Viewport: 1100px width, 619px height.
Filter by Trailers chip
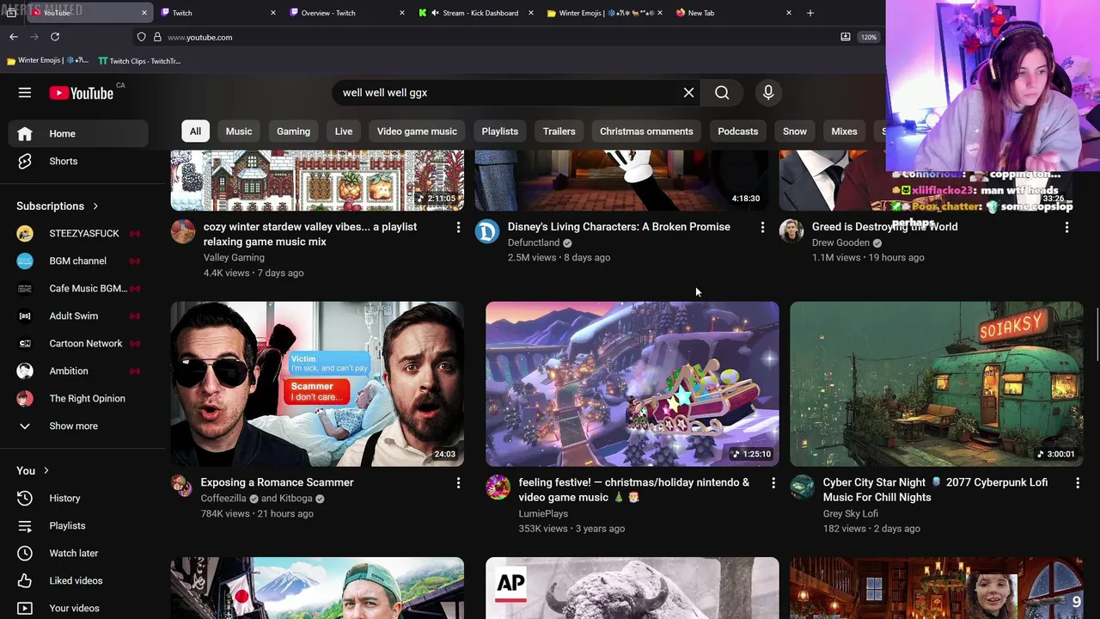(559, 132)
